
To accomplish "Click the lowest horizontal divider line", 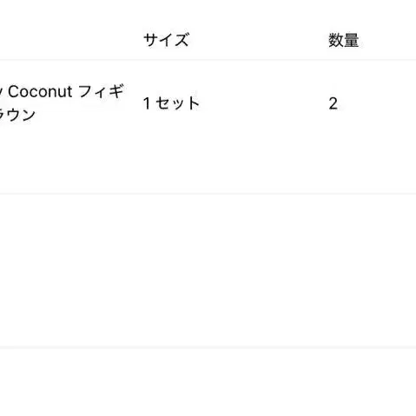I will [x=208, y=347].
